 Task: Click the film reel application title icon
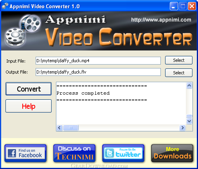(x=5, y=6)
